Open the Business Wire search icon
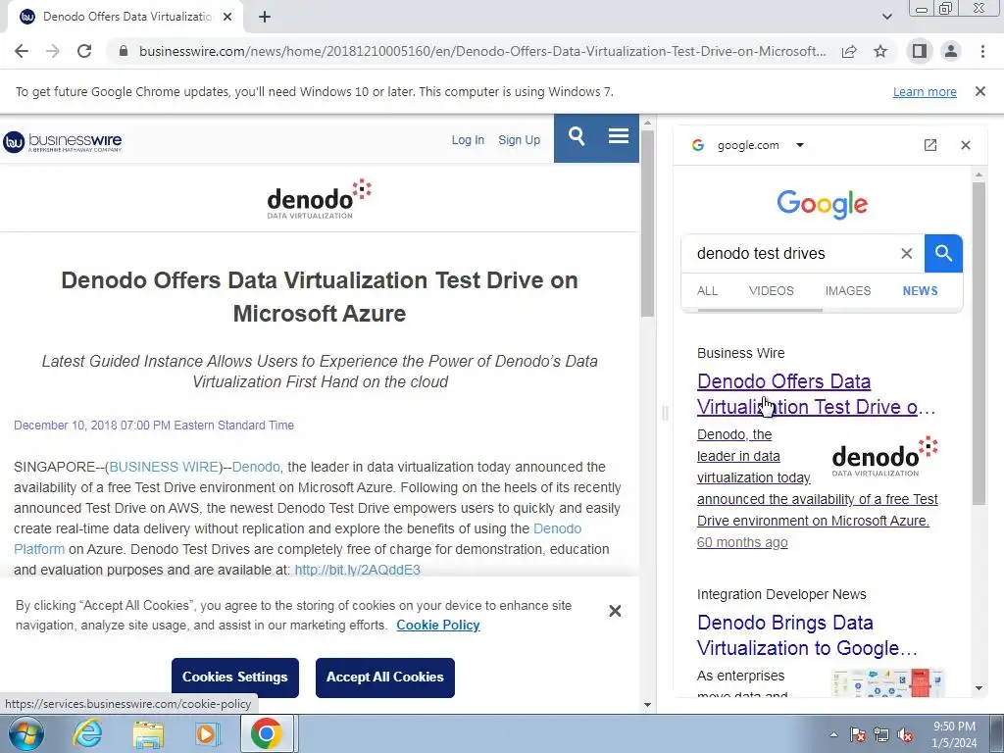 (577, 136)
